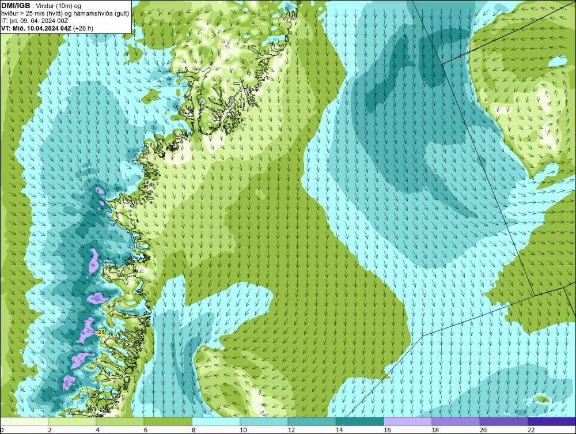Screen dimensions: 576x434
Task: Click the 6–8 m/s legend color
Action: tap(168, 421)
